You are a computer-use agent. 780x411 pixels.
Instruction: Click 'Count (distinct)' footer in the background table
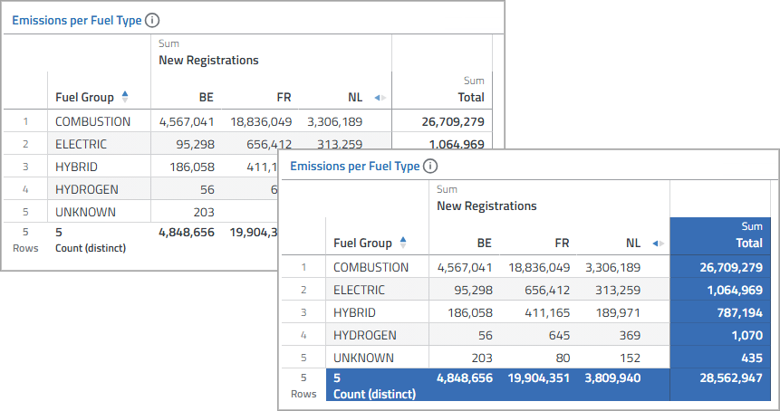(x=90, y=248)
